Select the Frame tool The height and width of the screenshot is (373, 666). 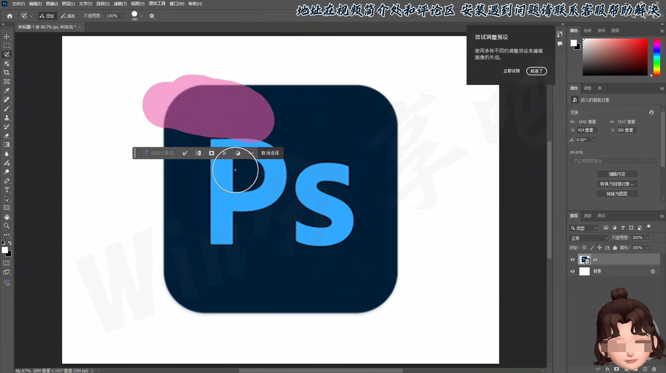point(6,81)
